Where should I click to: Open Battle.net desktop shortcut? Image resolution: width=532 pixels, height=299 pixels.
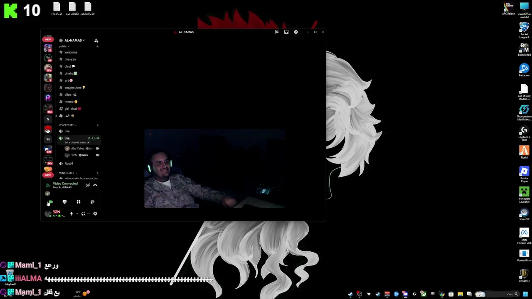click(x=524, y=70)
